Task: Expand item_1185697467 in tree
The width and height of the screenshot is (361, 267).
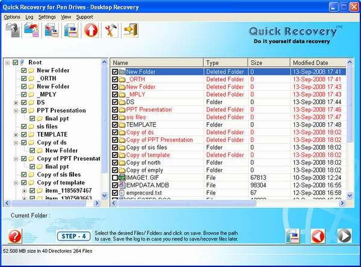Action: tap(24, 191)
